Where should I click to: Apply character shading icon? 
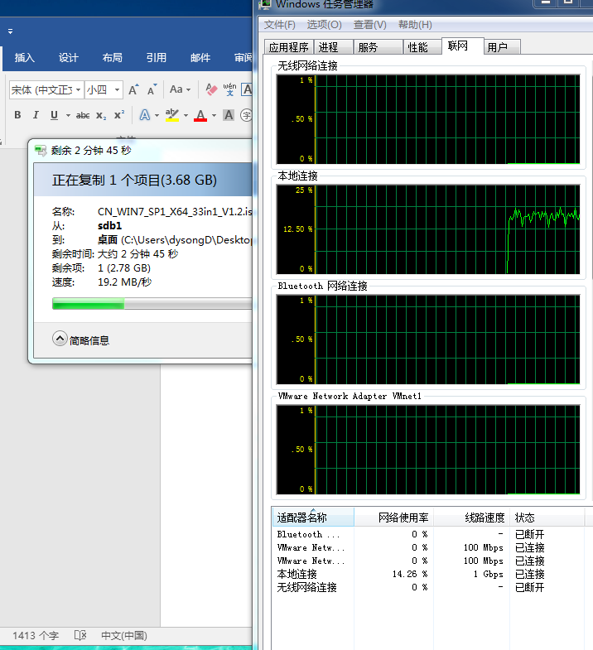[x=229, y=115]
